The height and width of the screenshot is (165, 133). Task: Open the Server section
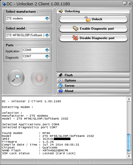(x=93, y=86)
